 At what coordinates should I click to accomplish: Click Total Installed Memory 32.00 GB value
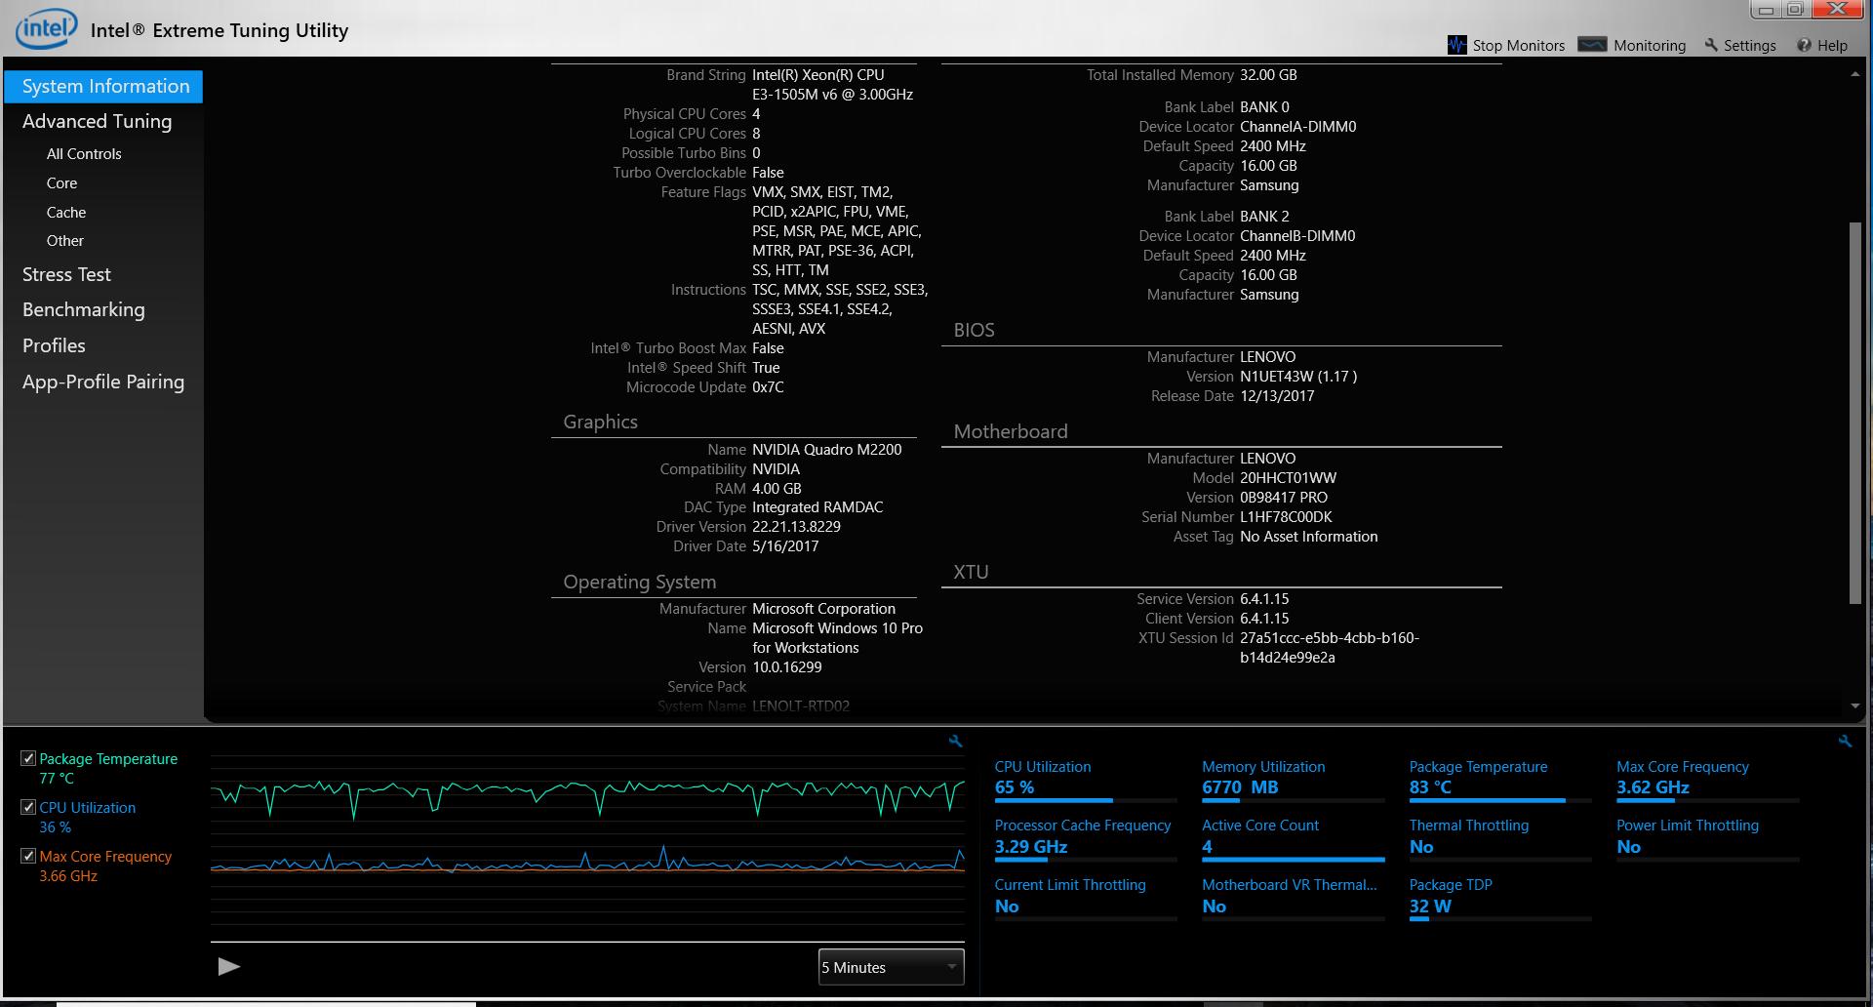click(x=1268, y=75)
